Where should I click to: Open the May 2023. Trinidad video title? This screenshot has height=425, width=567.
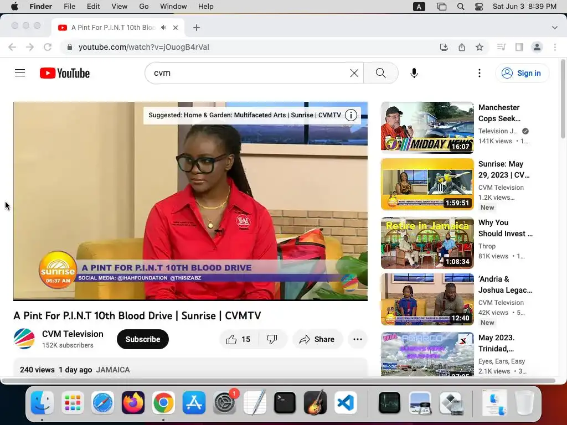(497, 343)
